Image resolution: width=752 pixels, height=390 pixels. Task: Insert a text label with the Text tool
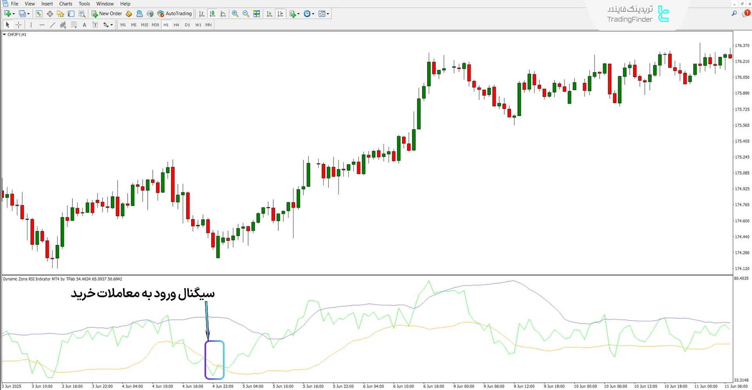click(x=85, y=25)
